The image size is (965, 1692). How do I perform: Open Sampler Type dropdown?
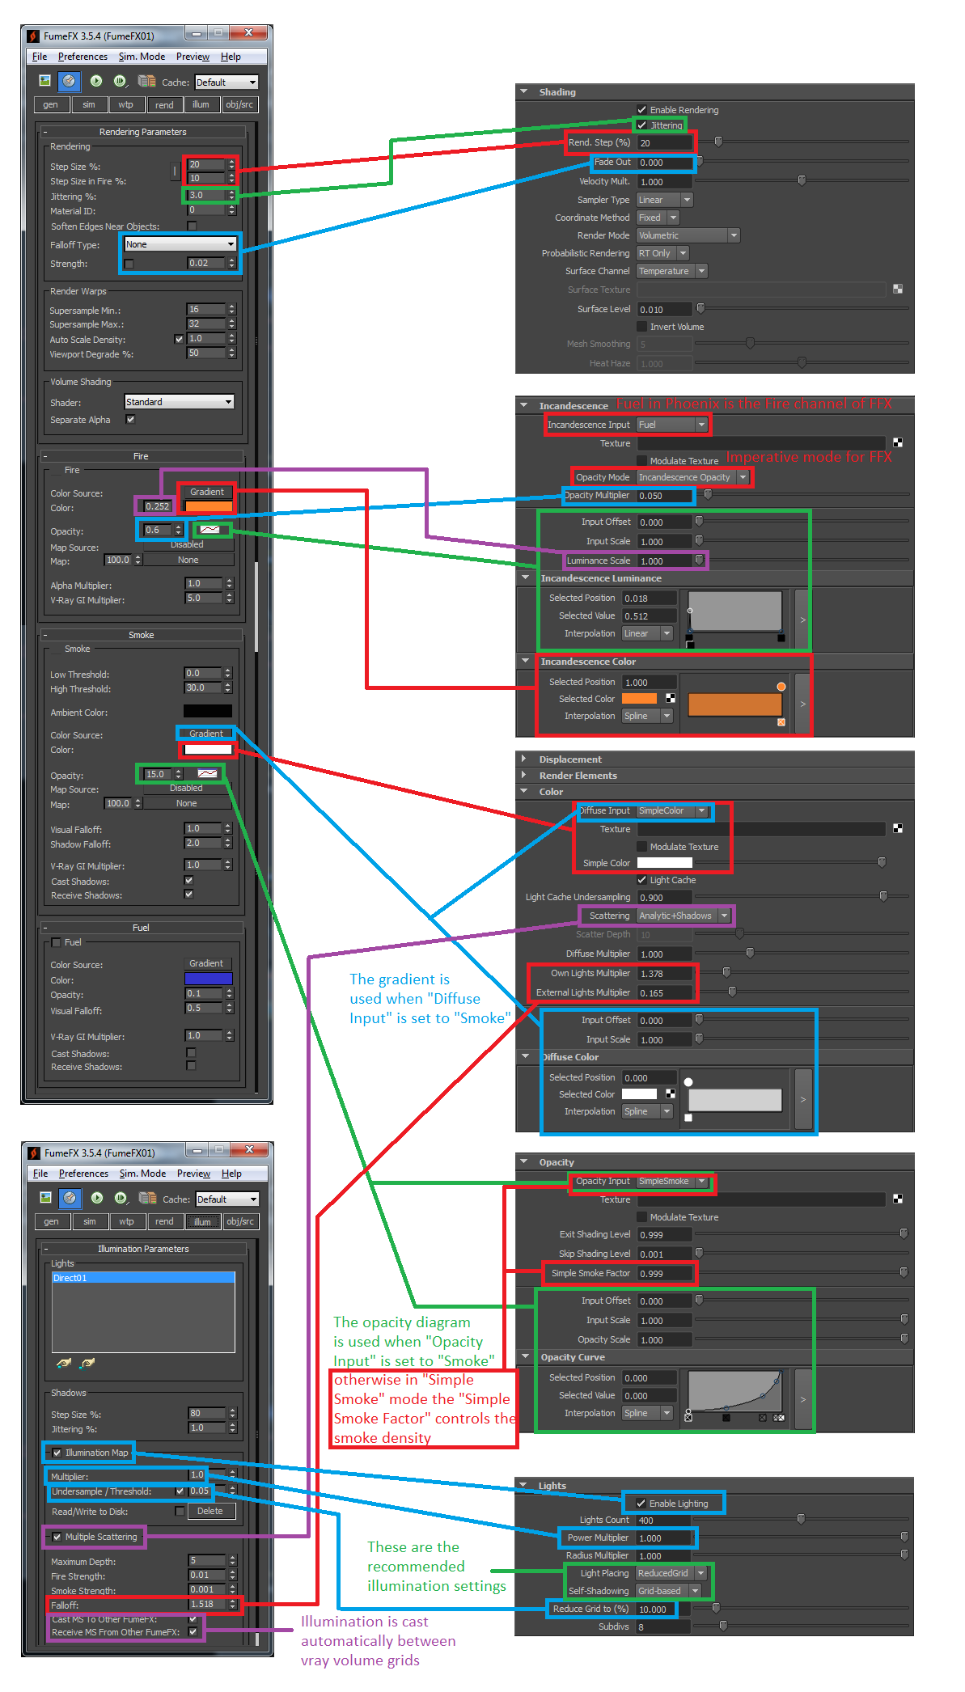point(665,200)
